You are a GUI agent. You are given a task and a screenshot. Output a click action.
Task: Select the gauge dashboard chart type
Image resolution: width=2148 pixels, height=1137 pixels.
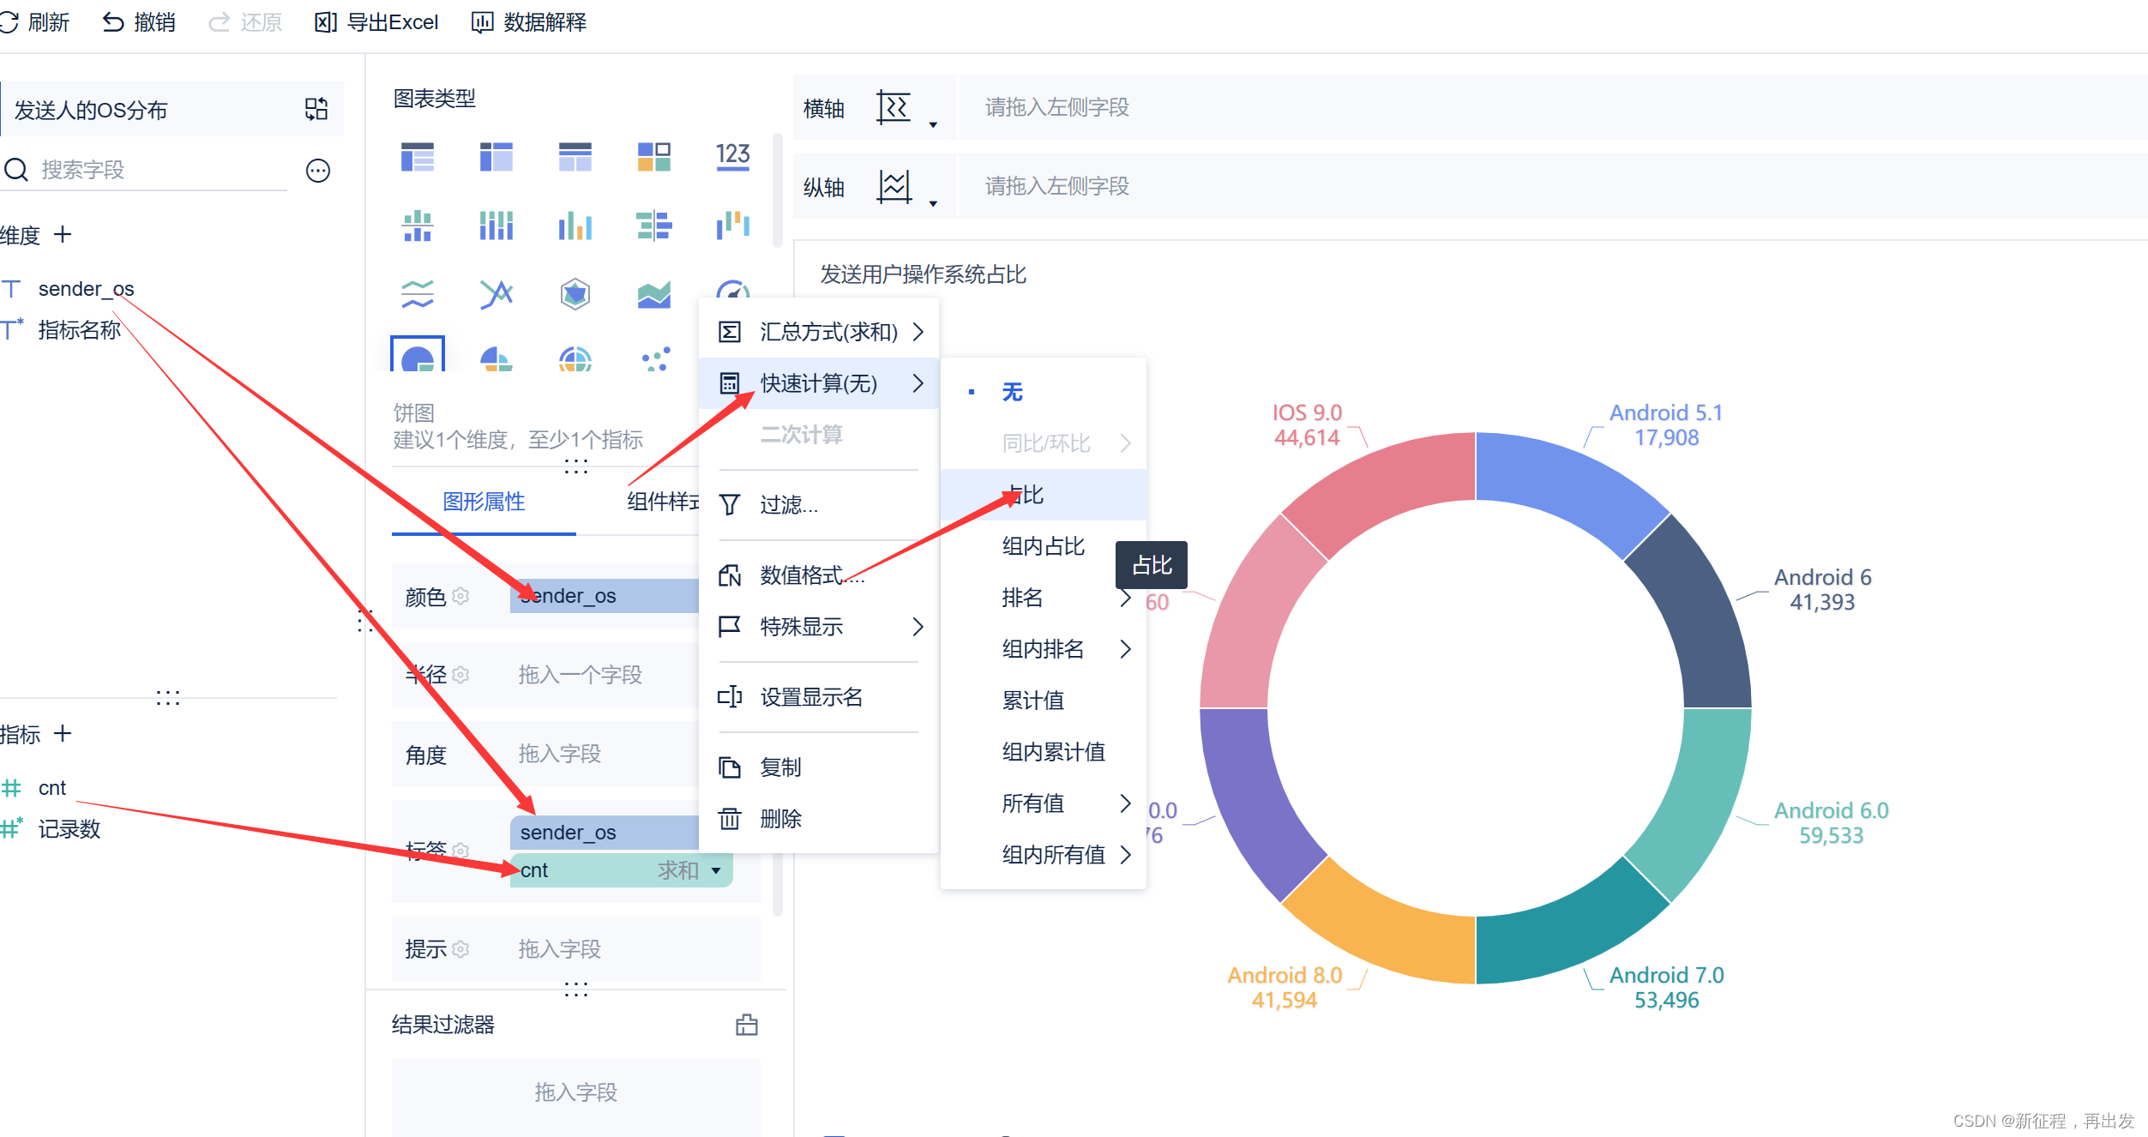[733, 290]
